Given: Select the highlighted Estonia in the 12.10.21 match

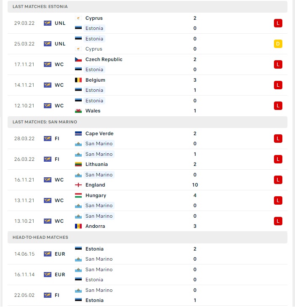Looking at the screenshot, I should click(94, 101).
